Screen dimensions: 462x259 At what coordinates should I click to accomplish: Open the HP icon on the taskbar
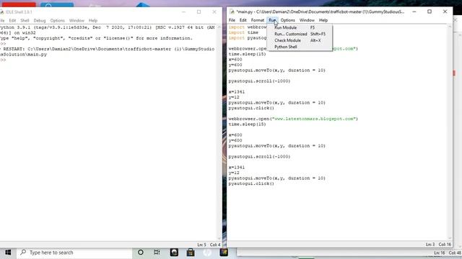(x=207, y=253)
